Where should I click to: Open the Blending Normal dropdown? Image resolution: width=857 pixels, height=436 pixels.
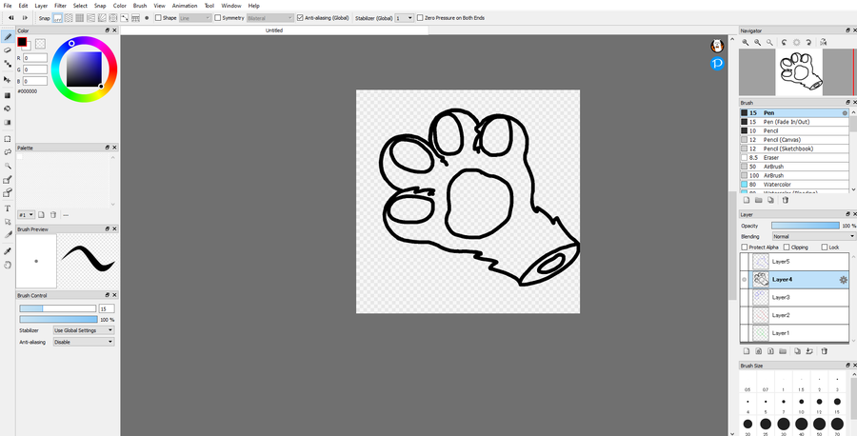point(814,237)
